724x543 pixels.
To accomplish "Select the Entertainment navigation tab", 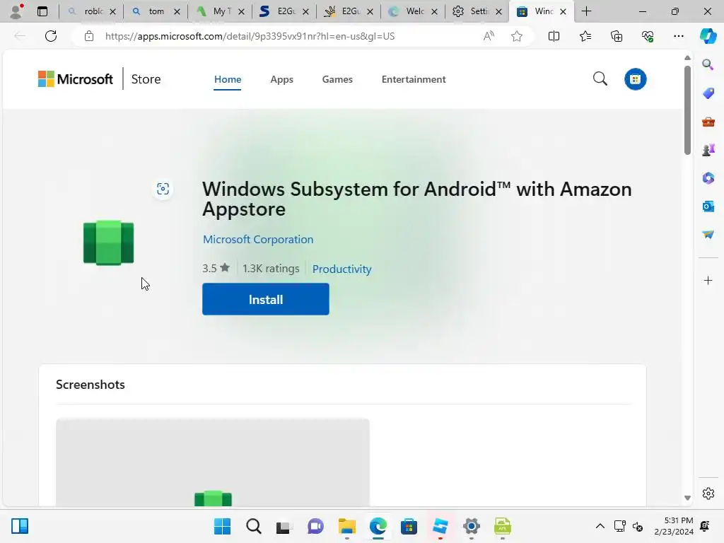I will pyautogui.click(x=414, y=79).
